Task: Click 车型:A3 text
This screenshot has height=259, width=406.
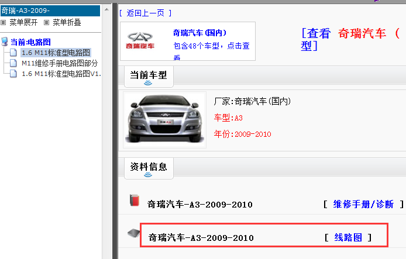Action: 228,118
